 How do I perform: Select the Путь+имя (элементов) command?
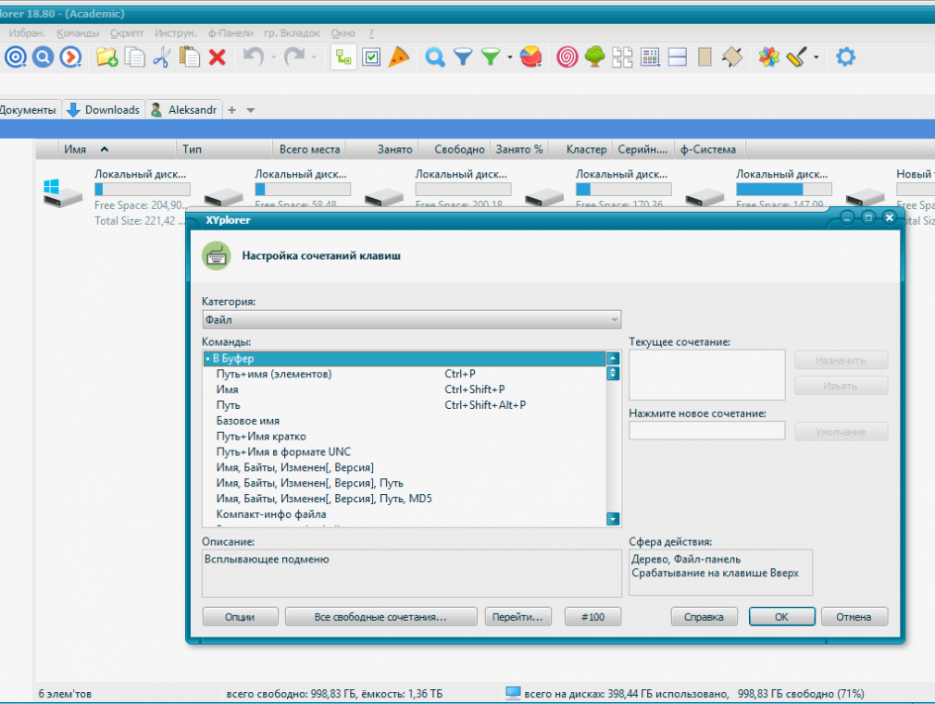(x=405, y=375)
